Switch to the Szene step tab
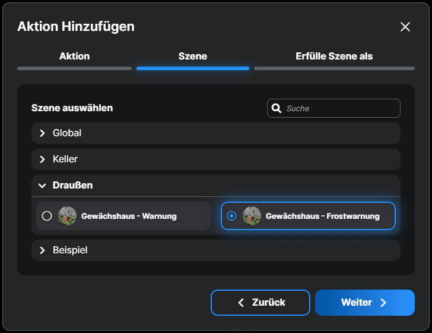Screen dimensions: 432x333 coord(192,56)
